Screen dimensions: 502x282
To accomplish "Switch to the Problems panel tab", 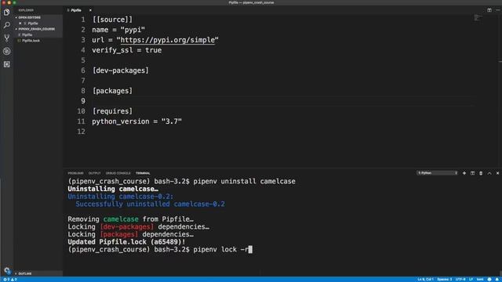I will coord(75,173).
